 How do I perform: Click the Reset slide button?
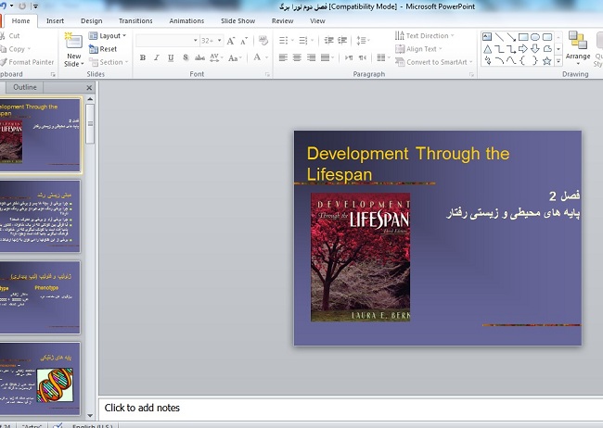coord(103,49)
